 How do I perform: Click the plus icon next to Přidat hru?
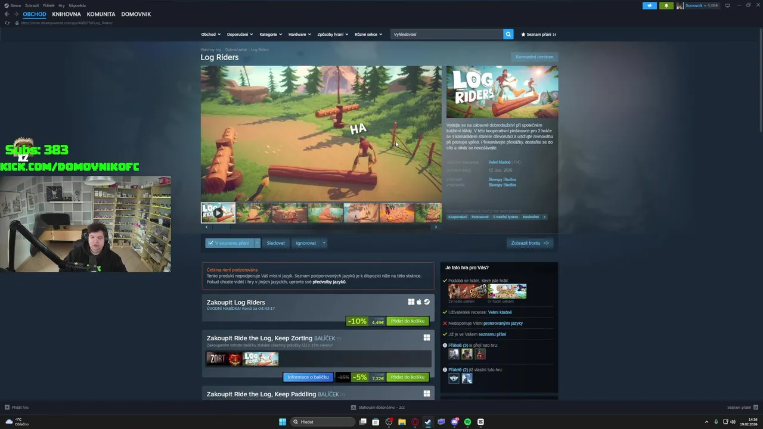coord(7,408)
